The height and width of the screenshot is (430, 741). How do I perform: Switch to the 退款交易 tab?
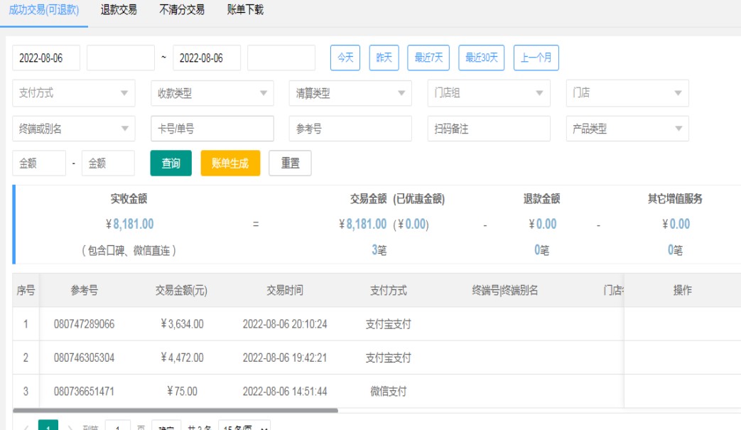click(119, 10)
